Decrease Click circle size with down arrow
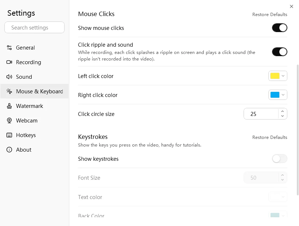Viewport: 299px width, 226px height. click(283, 116)
